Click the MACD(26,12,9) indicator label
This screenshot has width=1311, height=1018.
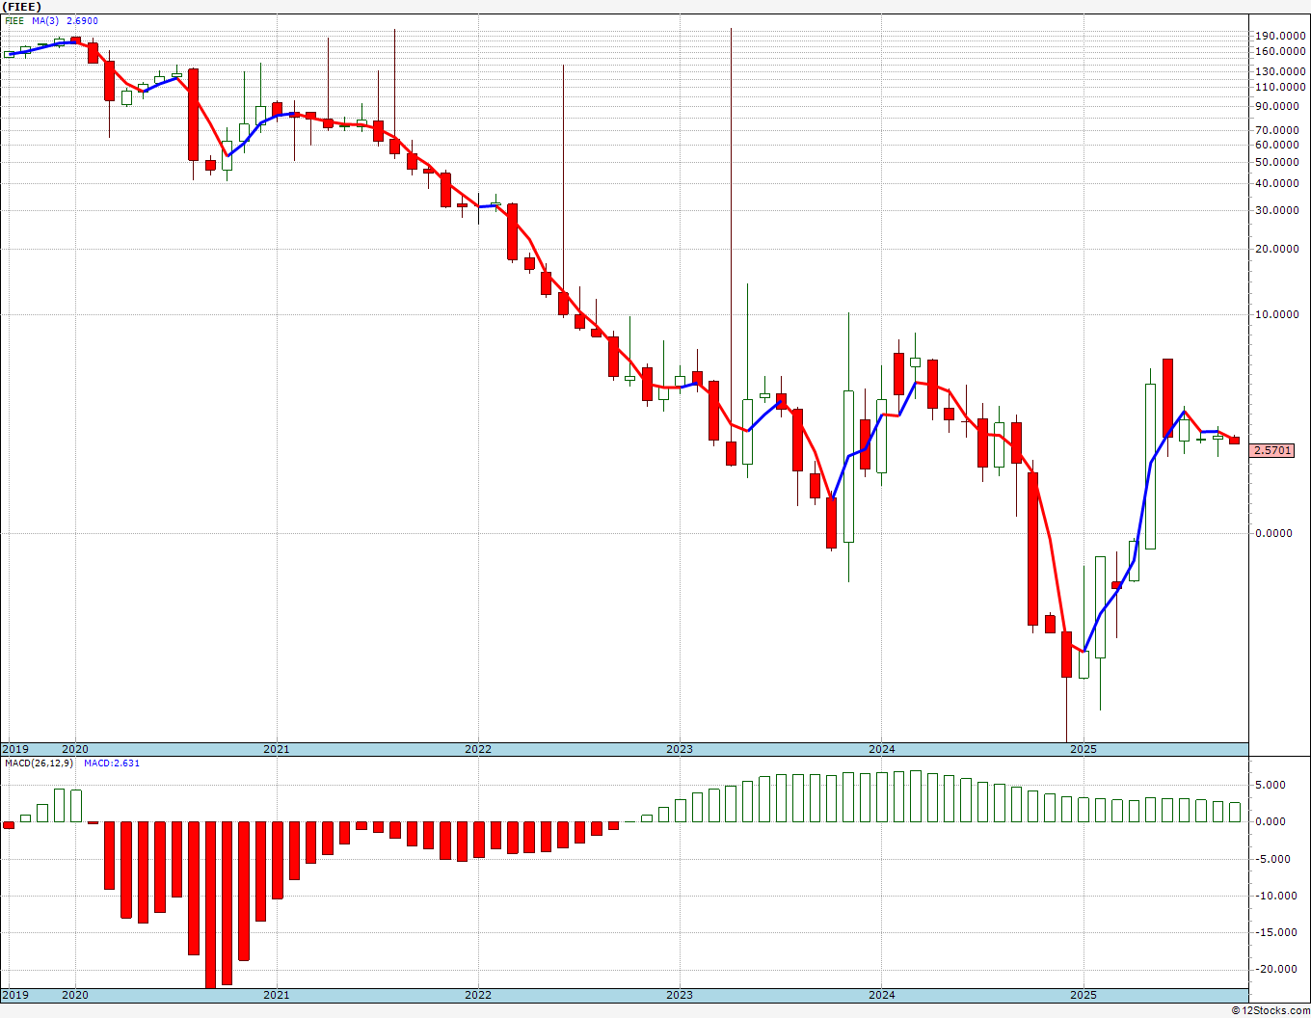pyautogui.click(x=39, y=763)
